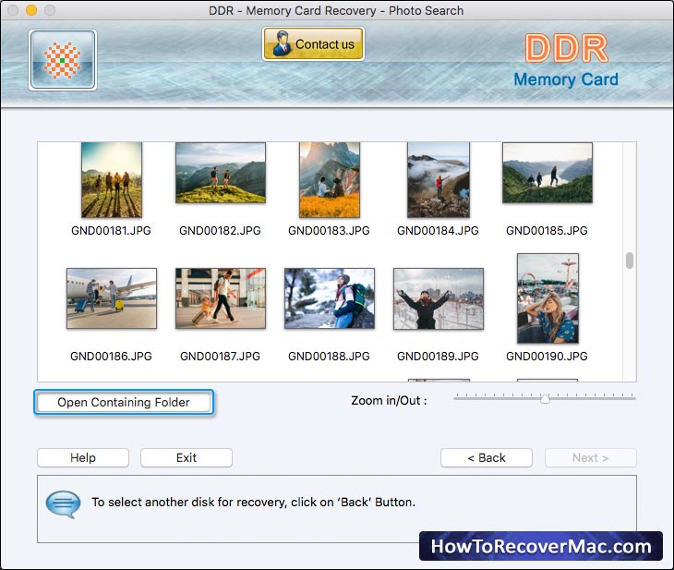674x570 pixels.
Task: Click the DDR orange checkered logo icon
Action: (x=63, y=60)
